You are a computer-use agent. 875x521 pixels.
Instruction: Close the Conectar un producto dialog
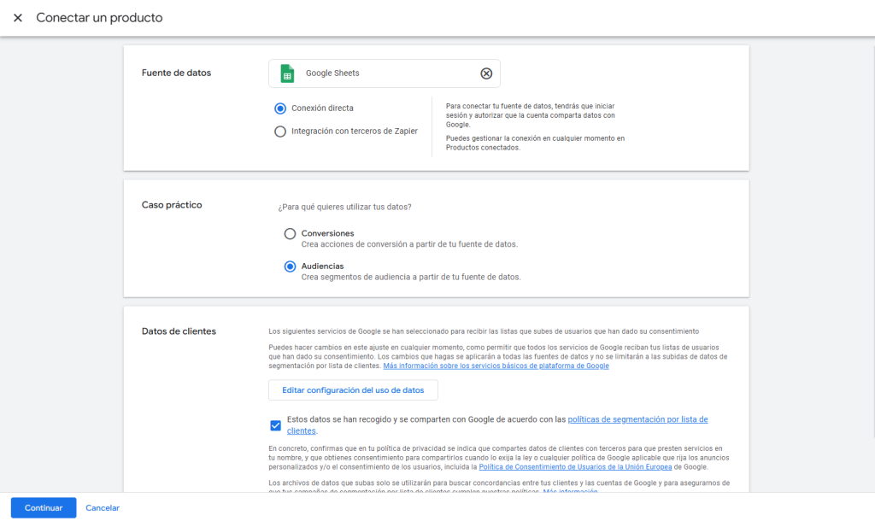[18, 18]
